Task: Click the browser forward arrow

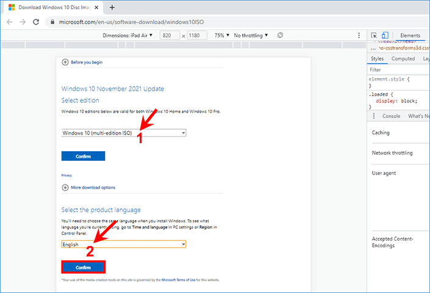Action: [23, 22]
